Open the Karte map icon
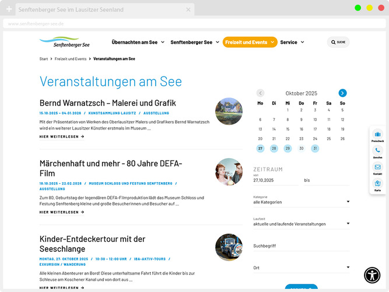The height and width of the screenshot is (292, 389). pyautogui.click(x=377, y=183)
